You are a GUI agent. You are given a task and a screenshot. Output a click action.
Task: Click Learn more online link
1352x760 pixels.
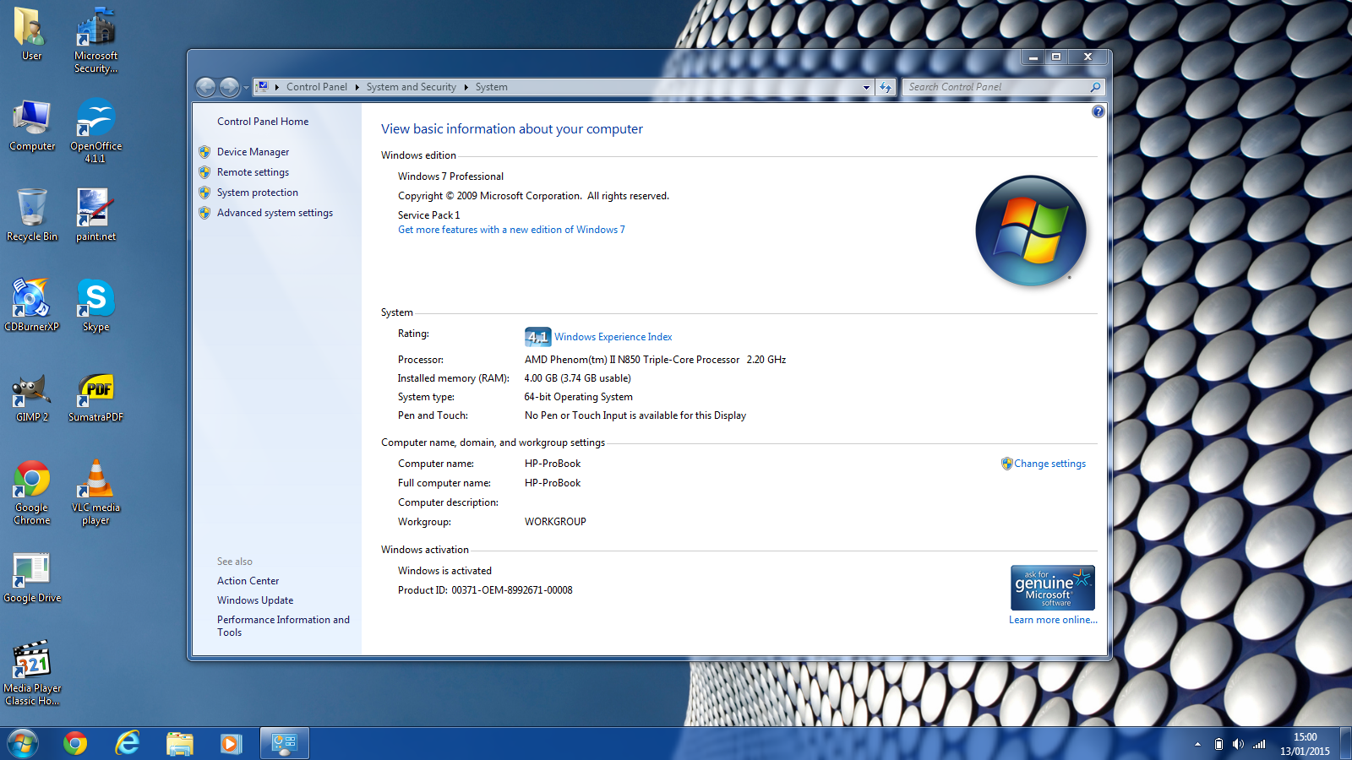[1053, 620]
